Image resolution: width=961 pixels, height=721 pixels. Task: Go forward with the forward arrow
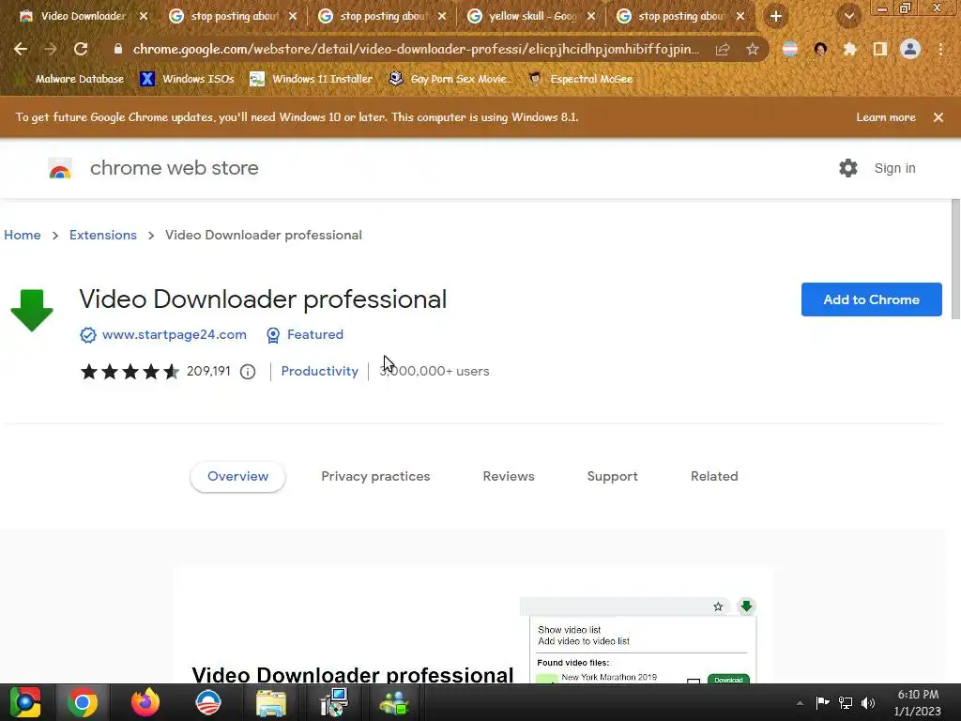(51, 49)
